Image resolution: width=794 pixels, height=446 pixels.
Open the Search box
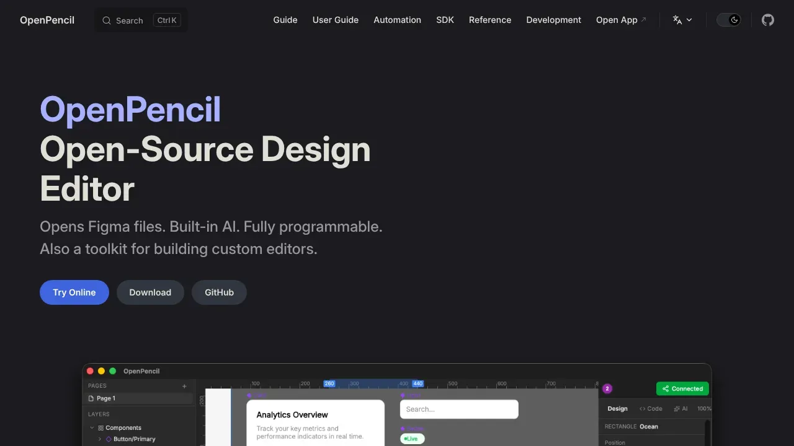click(x=141, y=20)
